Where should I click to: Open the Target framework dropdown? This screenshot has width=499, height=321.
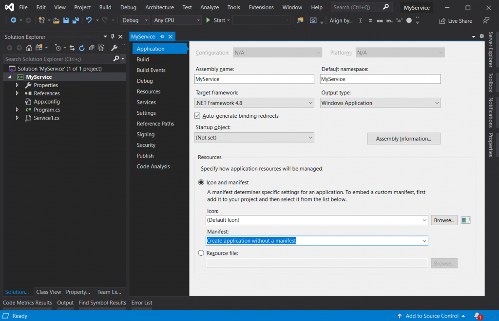pyautogui.click(x=254, y=103)
